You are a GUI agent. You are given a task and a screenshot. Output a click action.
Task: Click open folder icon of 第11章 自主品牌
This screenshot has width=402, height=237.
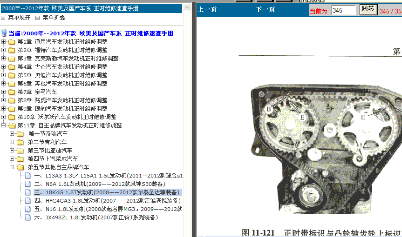click(12, 125)
